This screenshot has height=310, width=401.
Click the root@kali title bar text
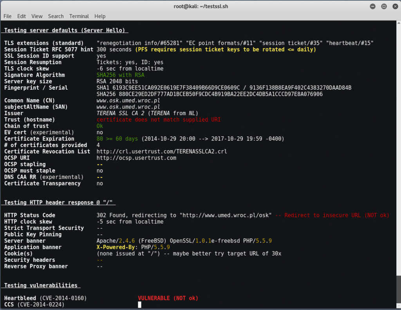click(200, 6)
